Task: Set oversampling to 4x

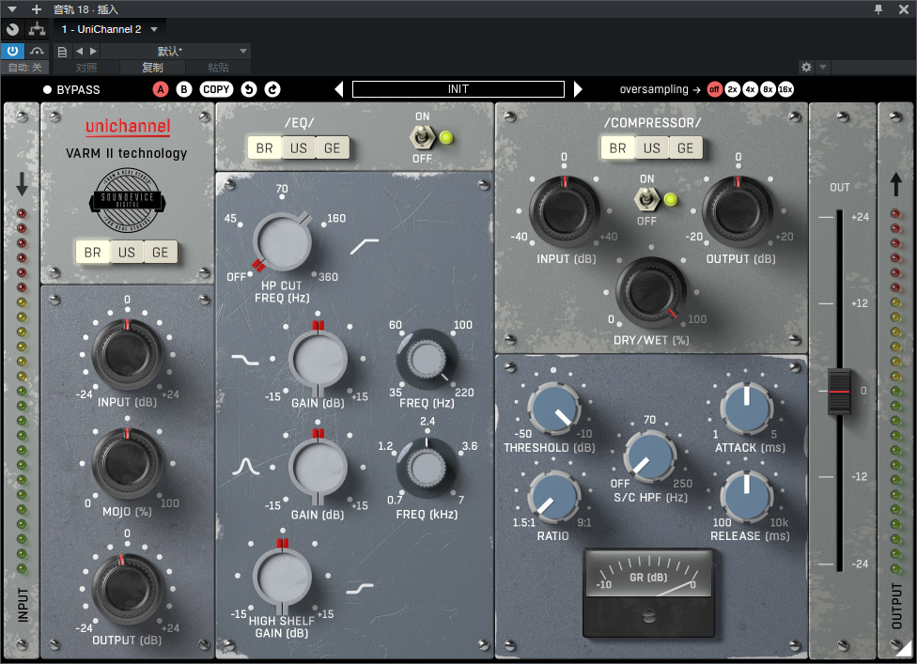Action: 751,89
